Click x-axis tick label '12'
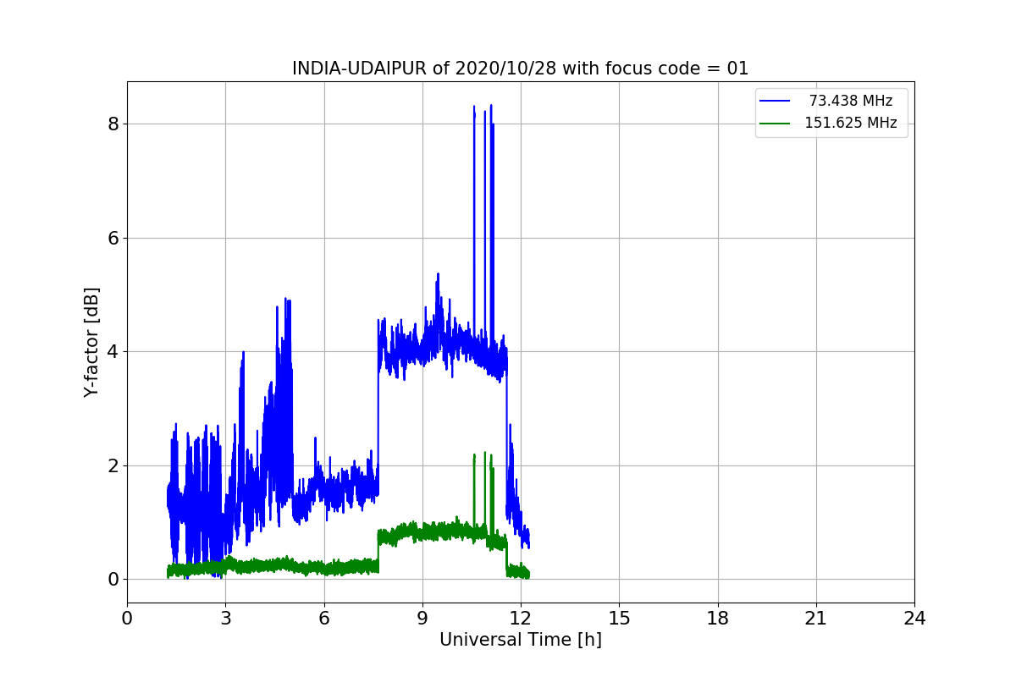The height and width of the screenshot is (677, 1016). click(521, 619)
